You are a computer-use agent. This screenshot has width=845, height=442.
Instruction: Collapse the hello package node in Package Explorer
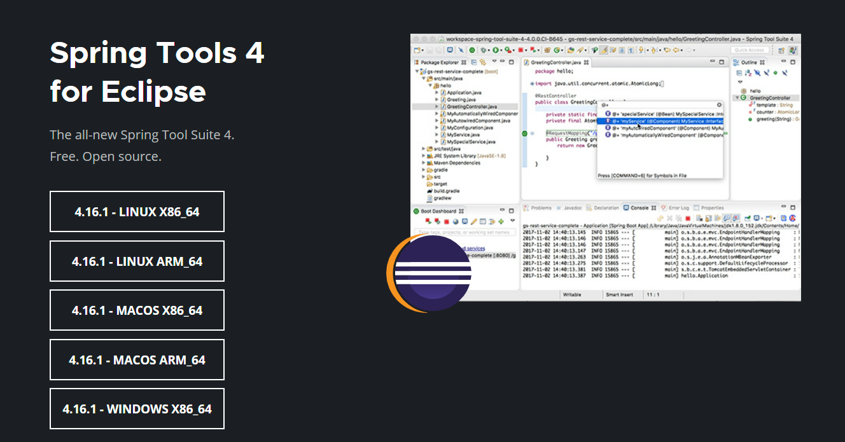[430, 85]
